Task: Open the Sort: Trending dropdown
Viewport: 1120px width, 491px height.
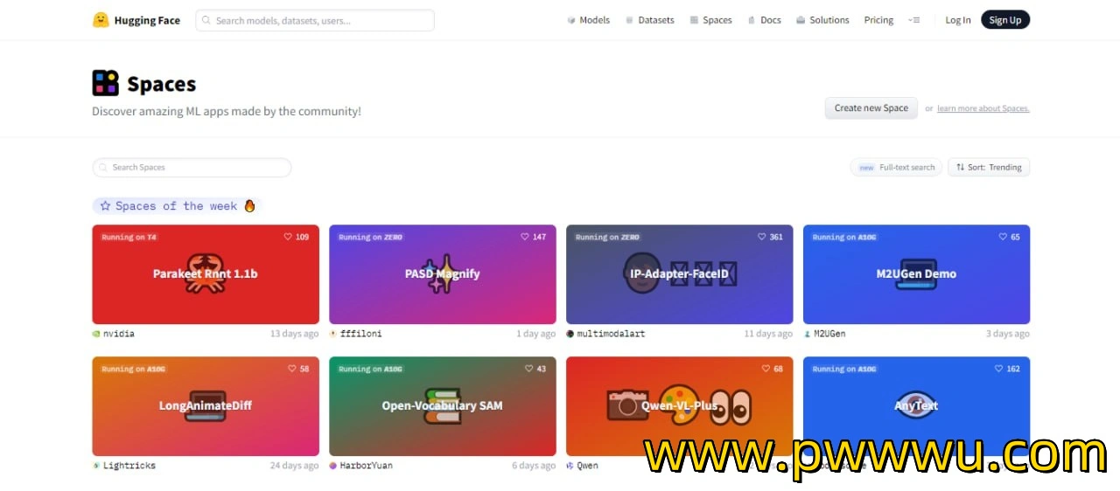Action: [x=989, y=167]
